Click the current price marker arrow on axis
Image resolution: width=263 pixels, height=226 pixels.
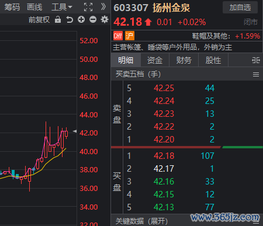pos(75,131)
